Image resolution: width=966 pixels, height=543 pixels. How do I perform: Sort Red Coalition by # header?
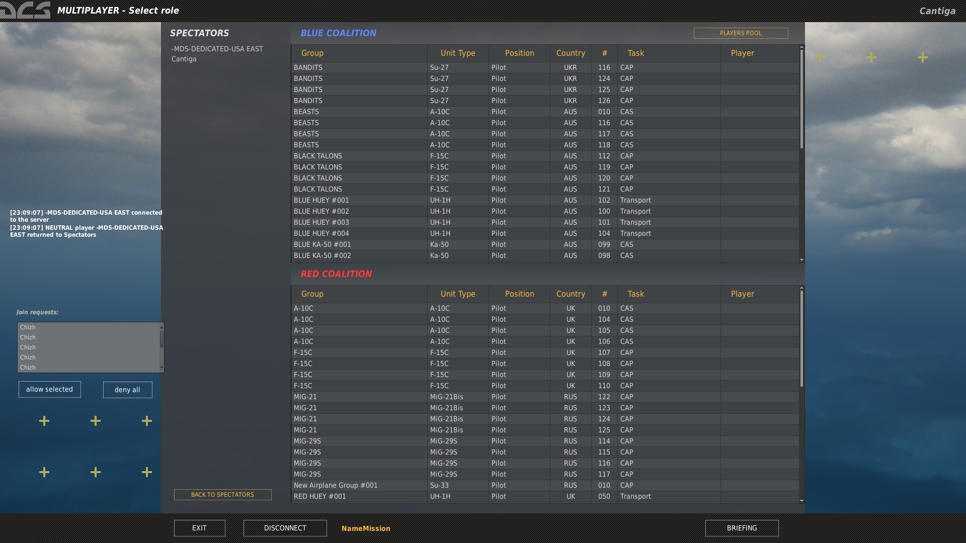[604, 294]
